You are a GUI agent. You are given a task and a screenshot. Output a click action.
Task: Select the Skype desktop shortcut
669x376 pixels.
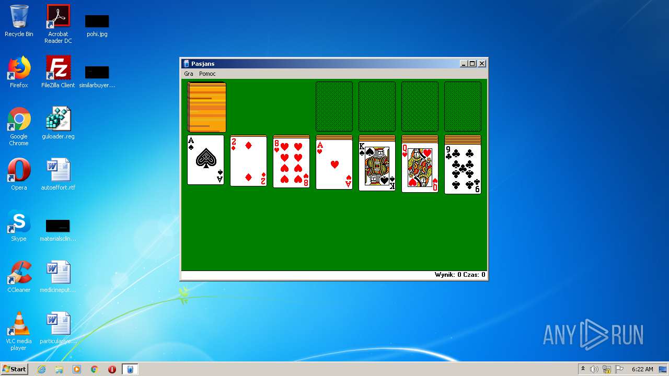[x=19, y=226]
